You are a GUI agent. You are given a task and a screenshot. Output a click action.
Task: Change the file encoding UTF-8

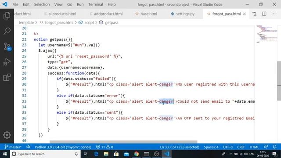(x=227, y=147)
